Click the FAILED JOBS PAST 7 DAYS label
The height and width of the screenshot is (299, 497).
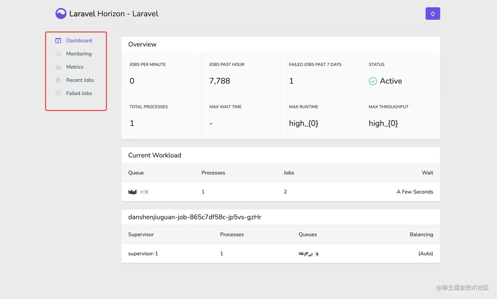click(x=315, y=64)
